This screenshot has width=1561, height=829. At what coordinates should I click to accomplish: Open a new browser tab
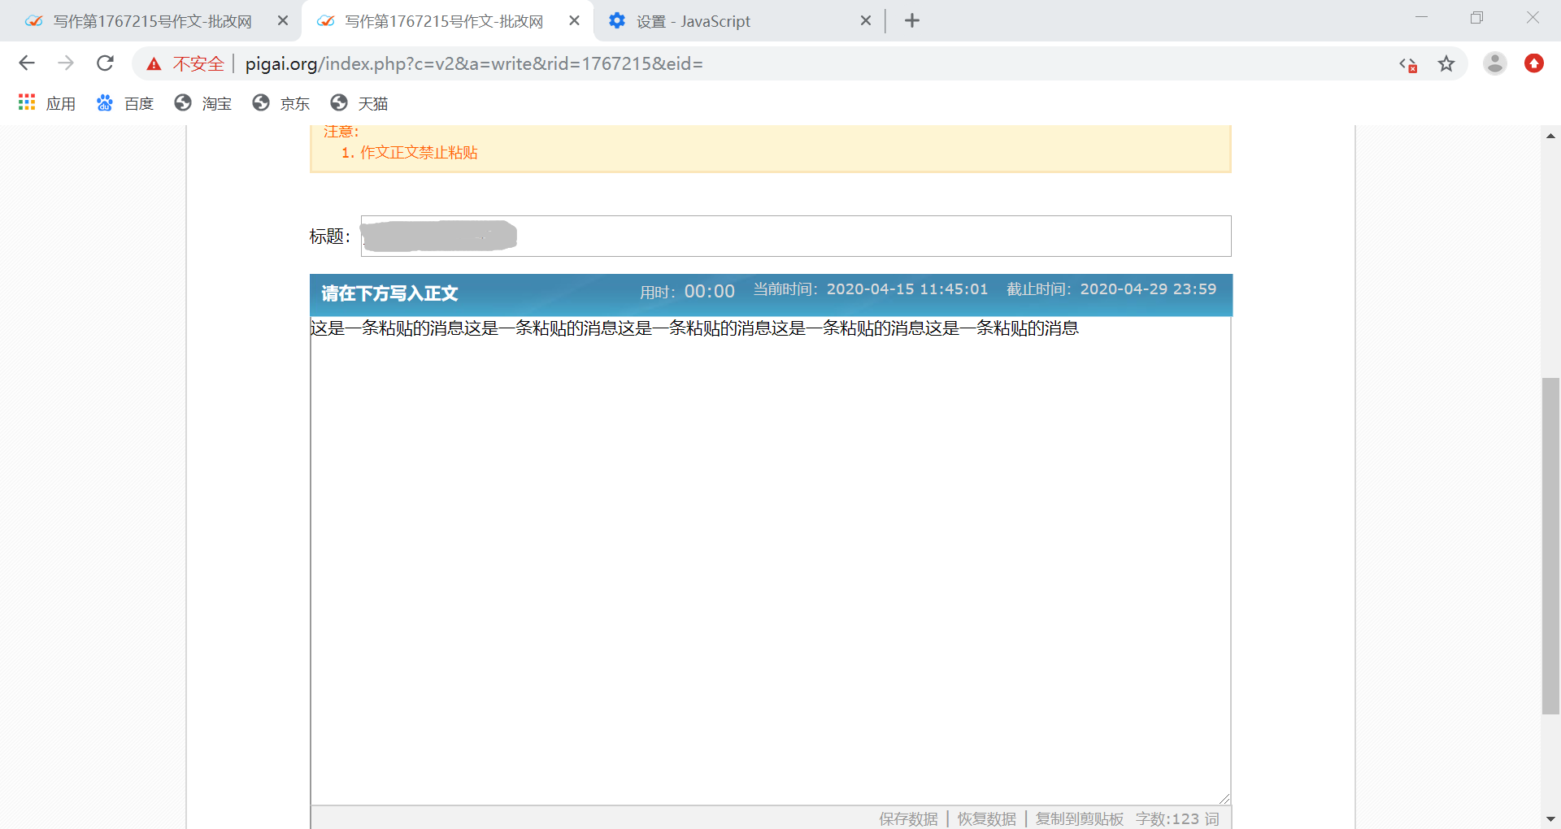(x=912, y=21)
